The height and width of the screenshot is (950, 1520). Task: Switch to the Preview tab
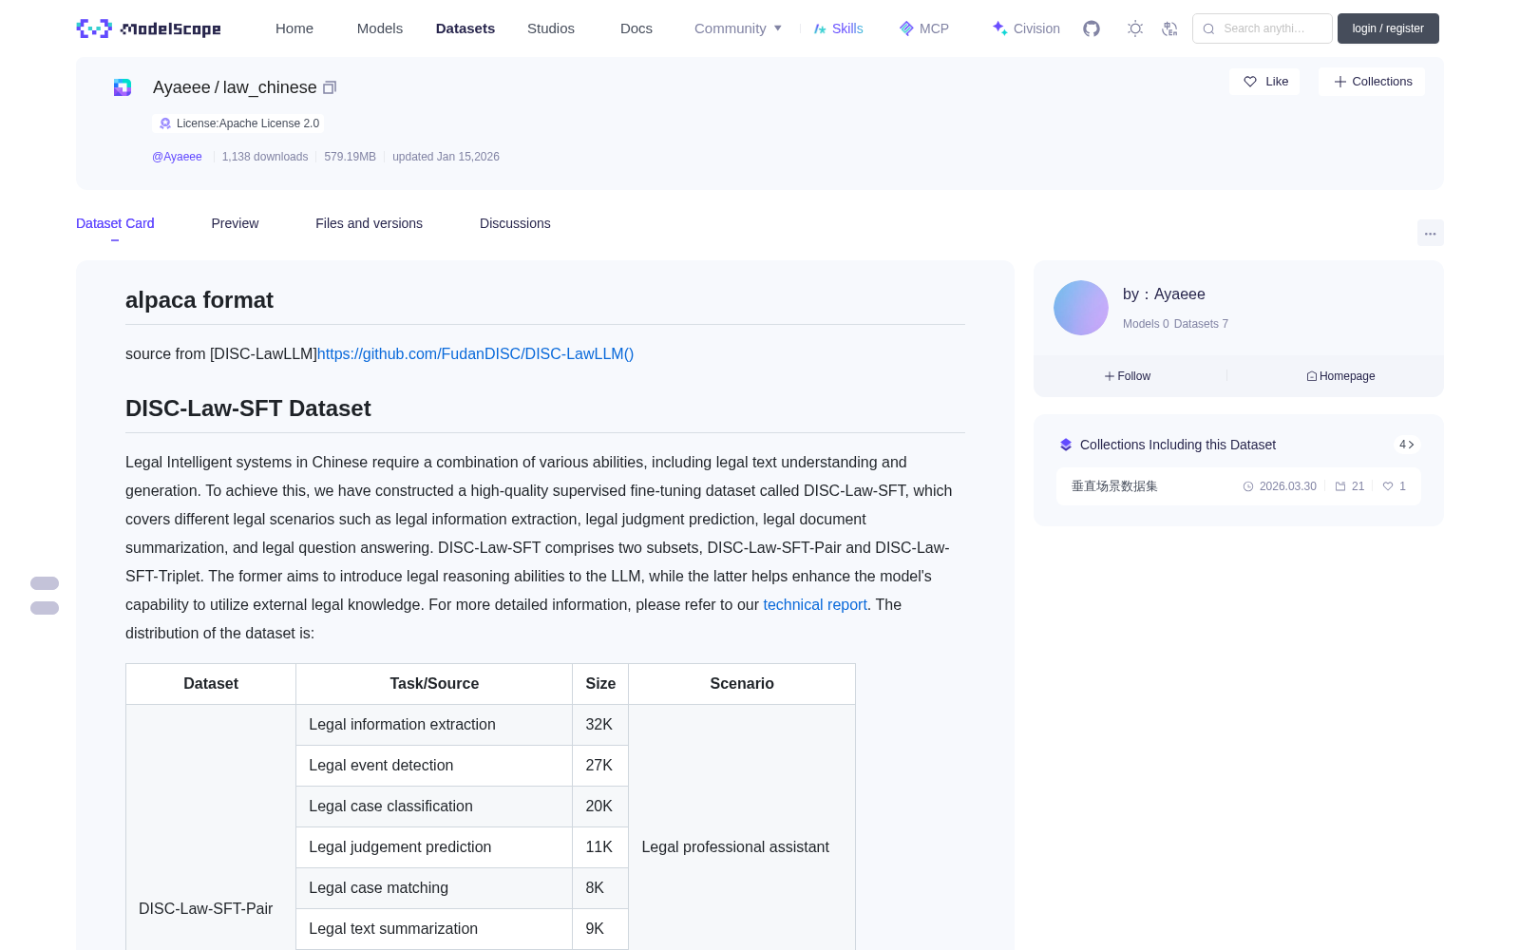(235, 223)
